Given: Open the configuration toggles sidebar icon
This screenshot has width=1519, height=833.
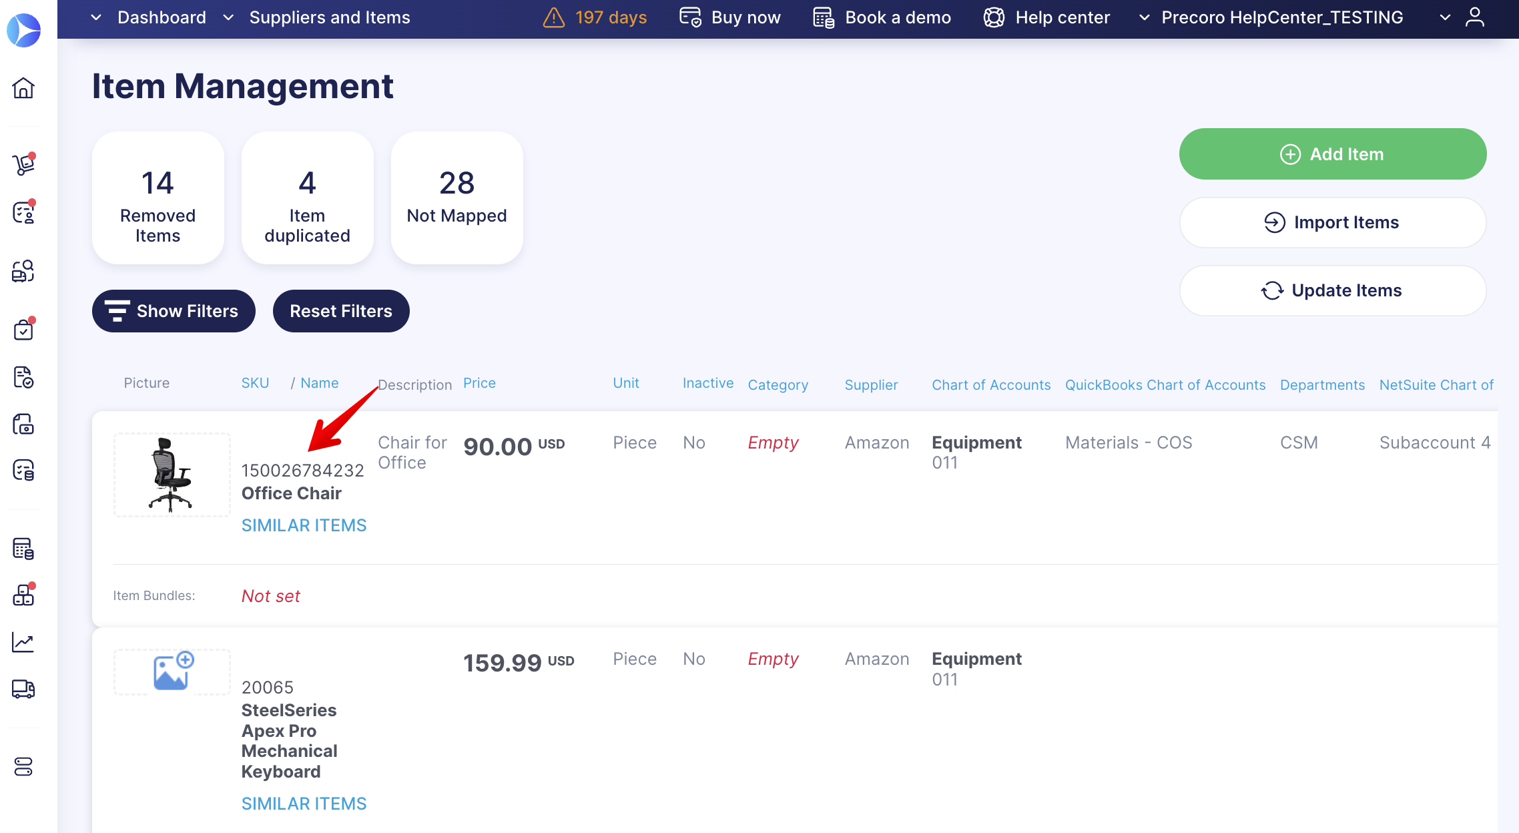Looking at the screenshot, I should [x=23, y=767].
